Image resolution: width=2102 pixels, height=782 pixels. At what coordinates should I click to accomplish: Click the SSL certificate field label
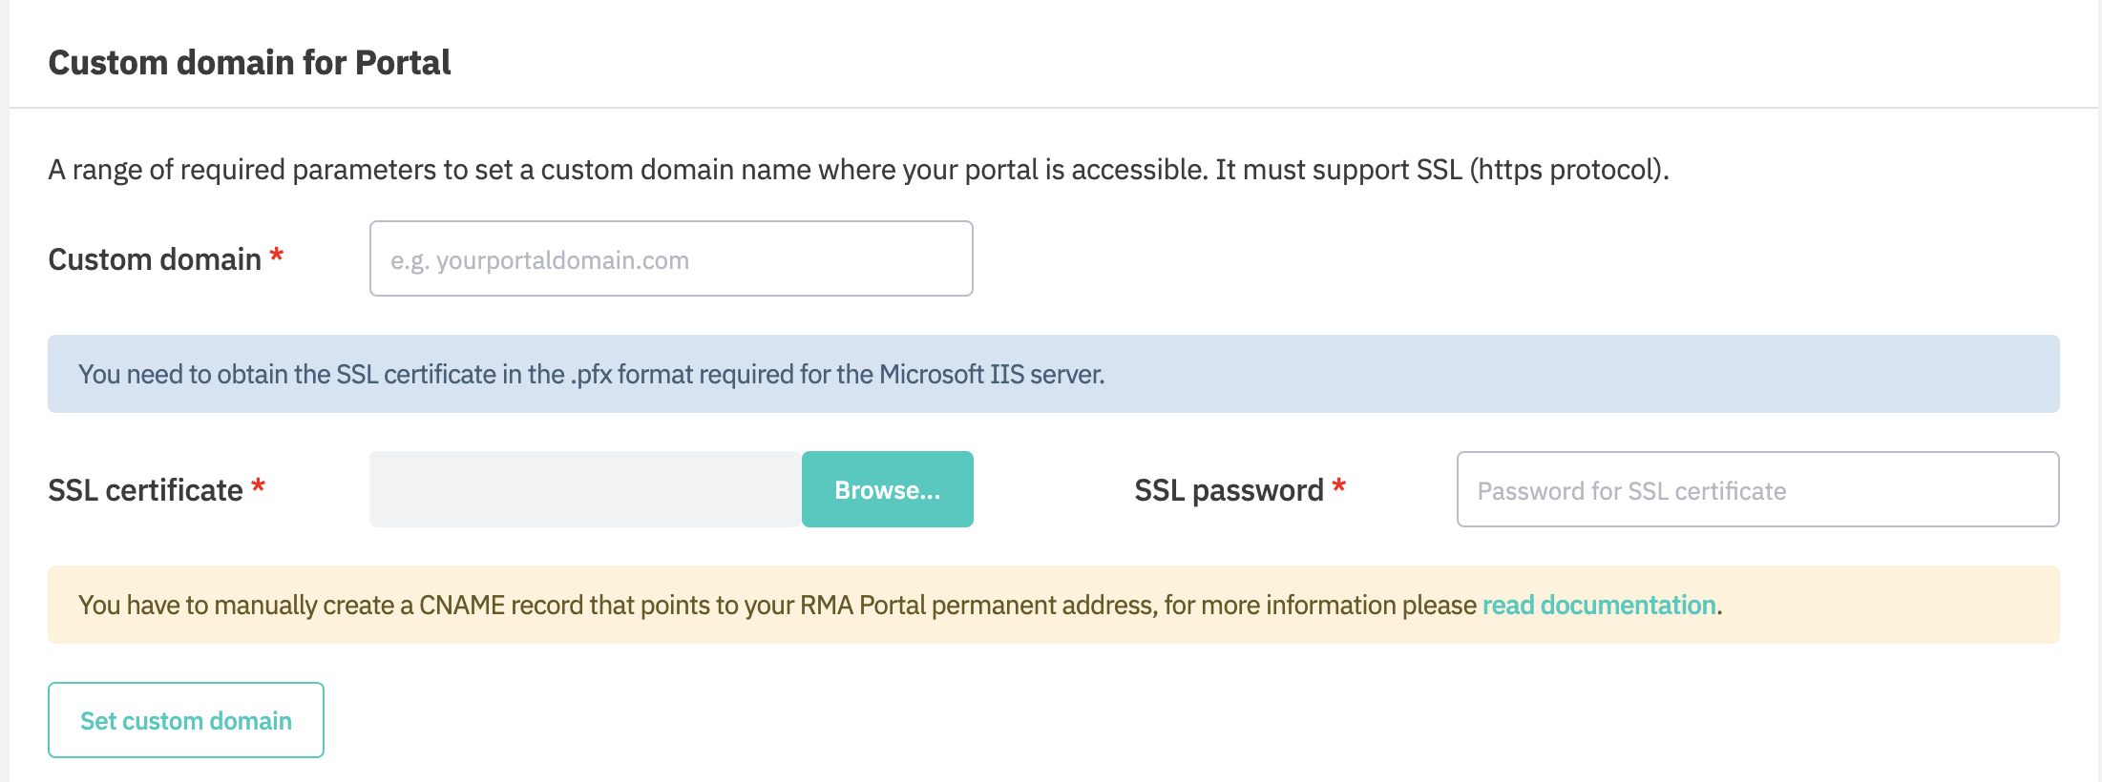tap(145, 490)
